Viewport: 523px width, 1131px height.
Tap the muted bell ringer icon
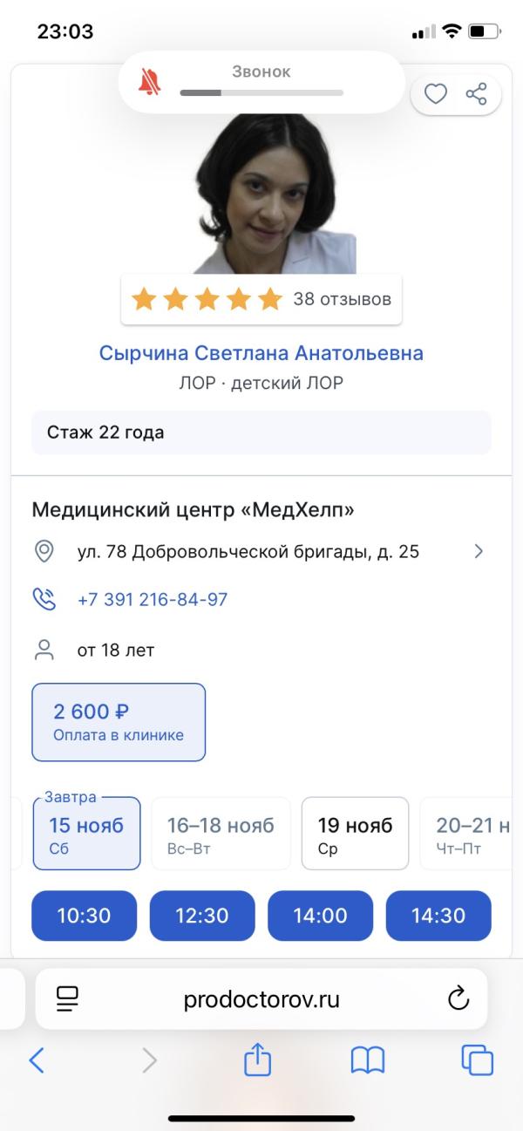pos(150,82)
